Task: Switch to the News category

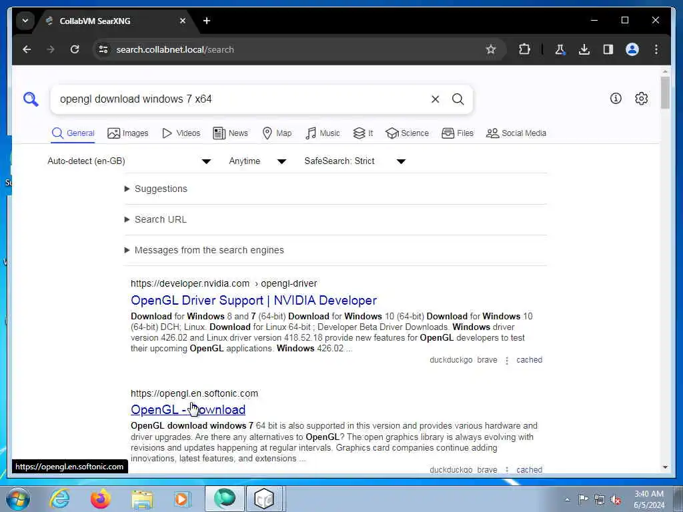Action: 230,133
